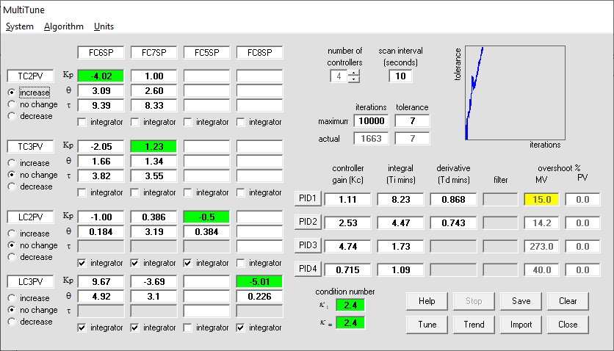Select decrease option for LC3PV

[12, 322]
